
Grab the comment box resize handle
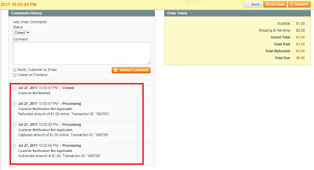[x=149, y=63]
